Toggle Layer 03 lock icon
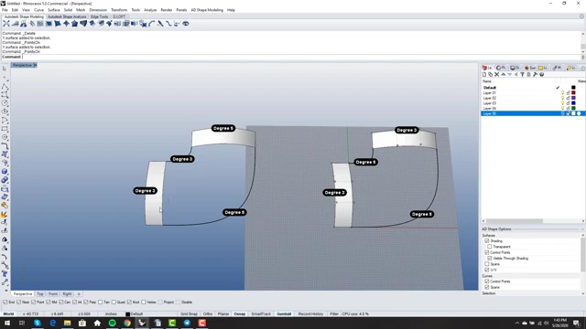 [568, 103]
